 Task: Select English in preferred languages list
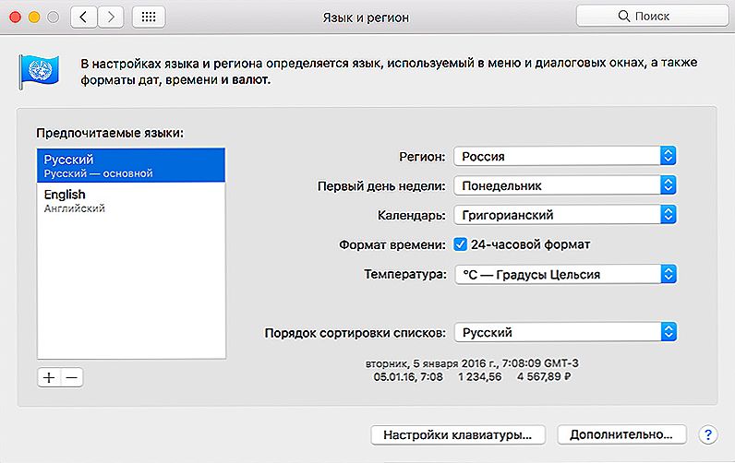(131, 200)
